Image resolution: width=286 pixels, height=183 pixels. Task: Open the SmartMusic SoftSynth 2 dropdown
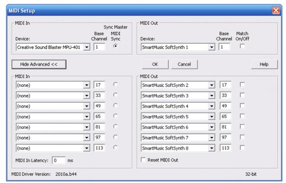(178, 85)
